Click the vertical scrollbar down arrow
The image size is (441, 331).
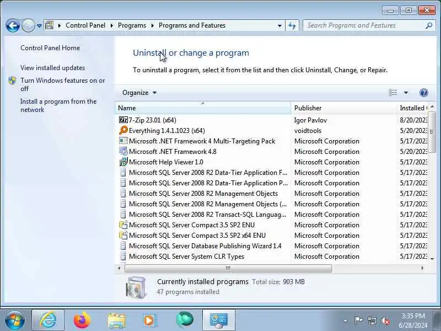432,259
